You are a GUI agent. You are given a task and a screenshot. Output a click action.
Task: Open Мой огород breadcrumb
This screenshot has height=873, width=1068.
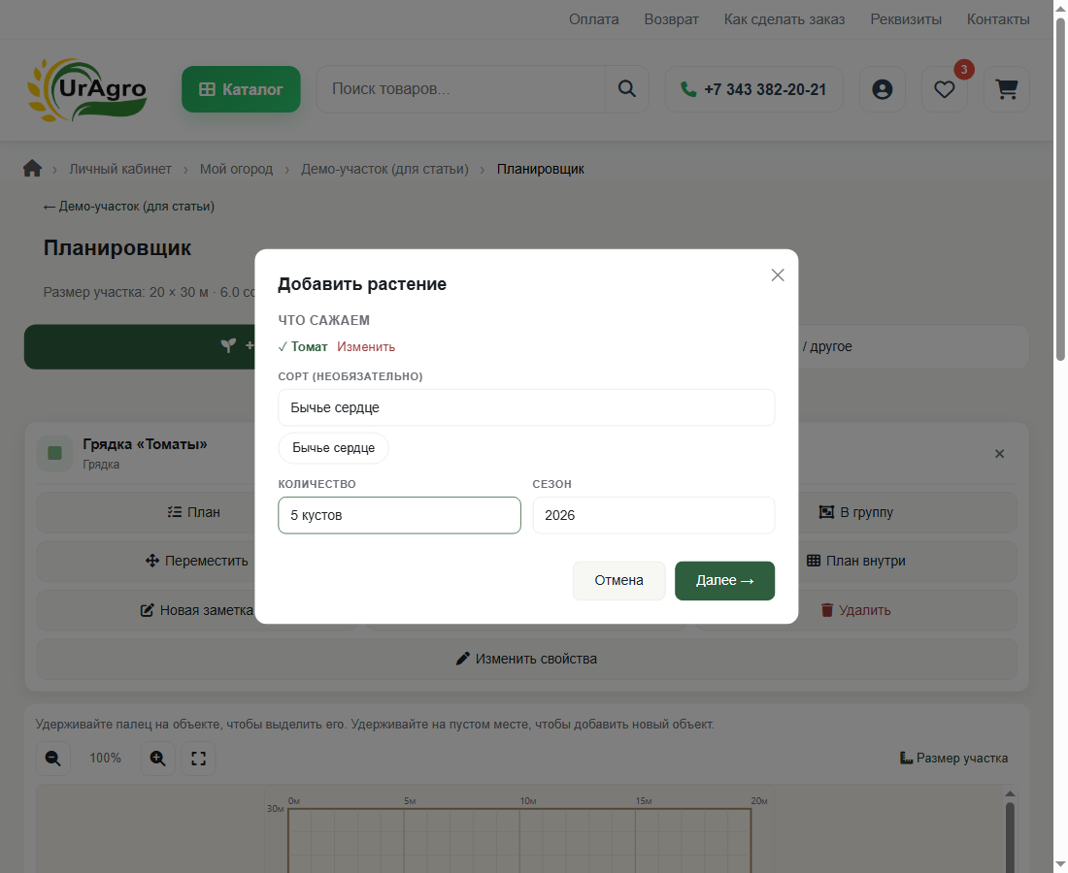click(x=236, y=169)
